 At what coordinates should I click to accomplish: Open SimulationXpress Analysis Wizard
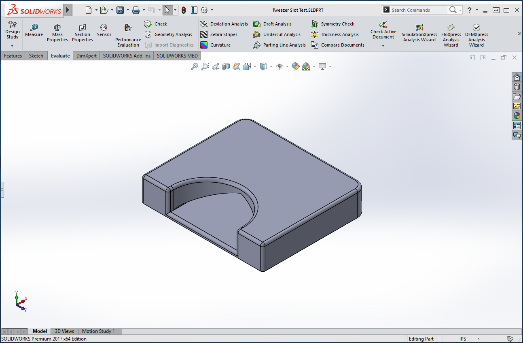(x=419, y=32)
